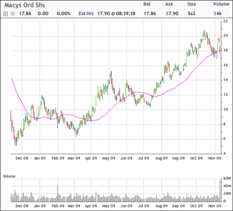Click the size value 5x2
Viewport: 233px width, 211px height.
point(192,13)
